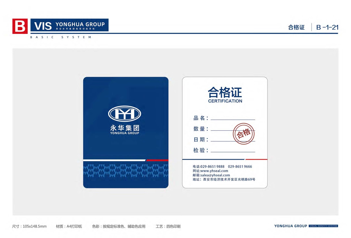The height and width of the screenshot is (238, 351).
Task: Click the VIS YONGHUA GROUP header banner
Action: 69,25
